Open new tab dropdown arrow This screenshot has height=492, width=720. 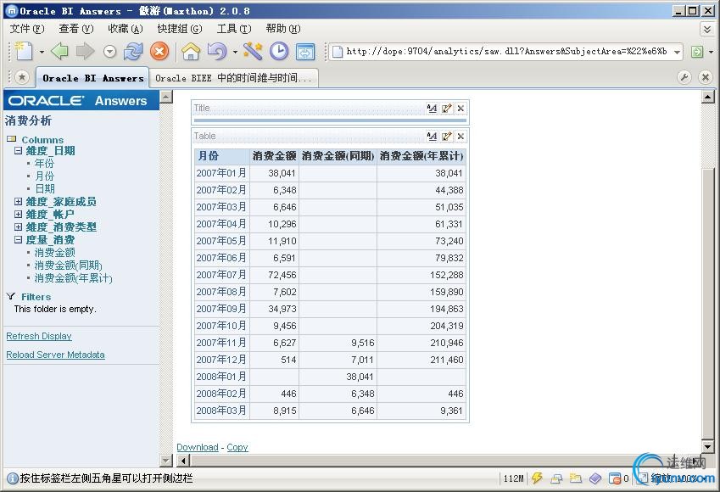tap(42, 52)
